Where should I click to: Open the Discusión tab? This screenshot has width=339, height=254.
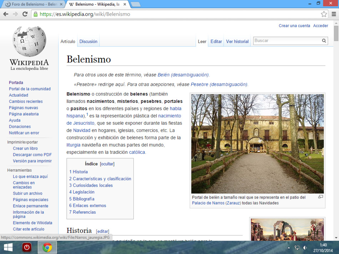point(88,41)
